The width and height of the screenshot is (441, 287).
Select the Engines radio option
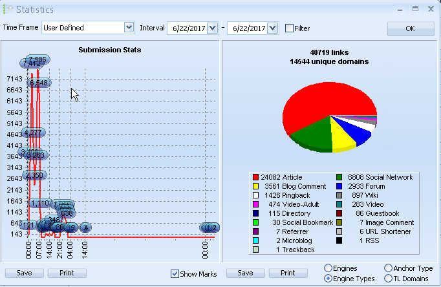[328, 268]
